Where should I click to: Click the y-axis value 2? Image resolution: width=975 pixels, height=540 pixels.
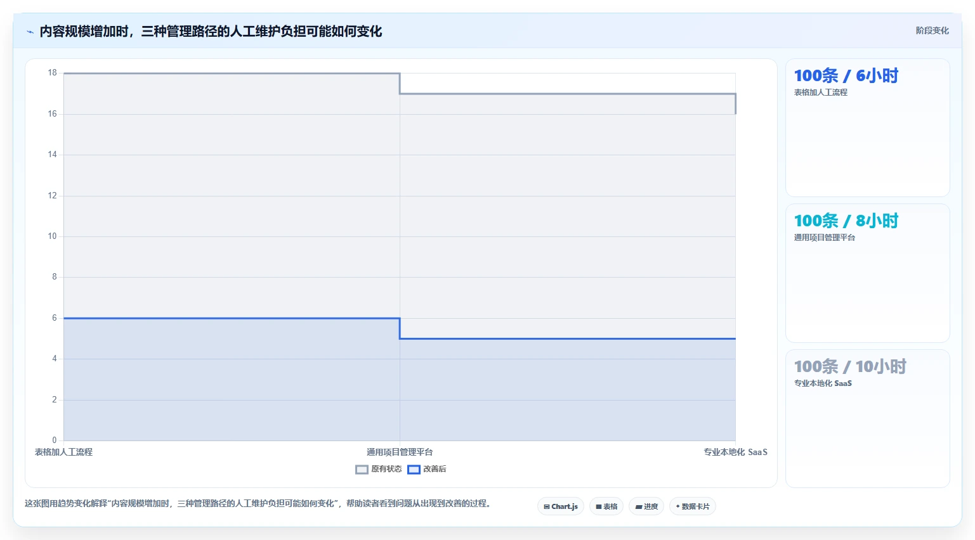[54, 400]
